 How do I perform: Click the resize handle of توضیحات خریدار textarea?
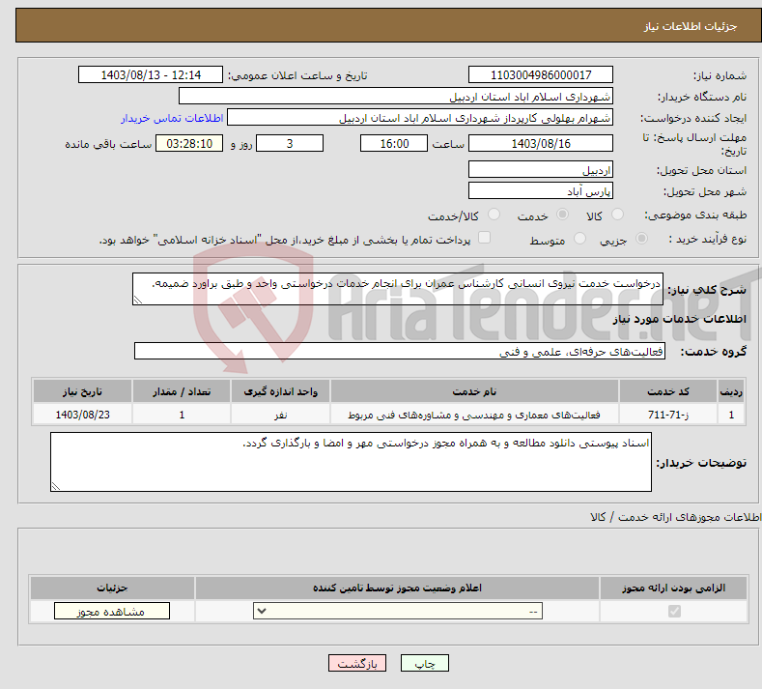click(56, 486)
